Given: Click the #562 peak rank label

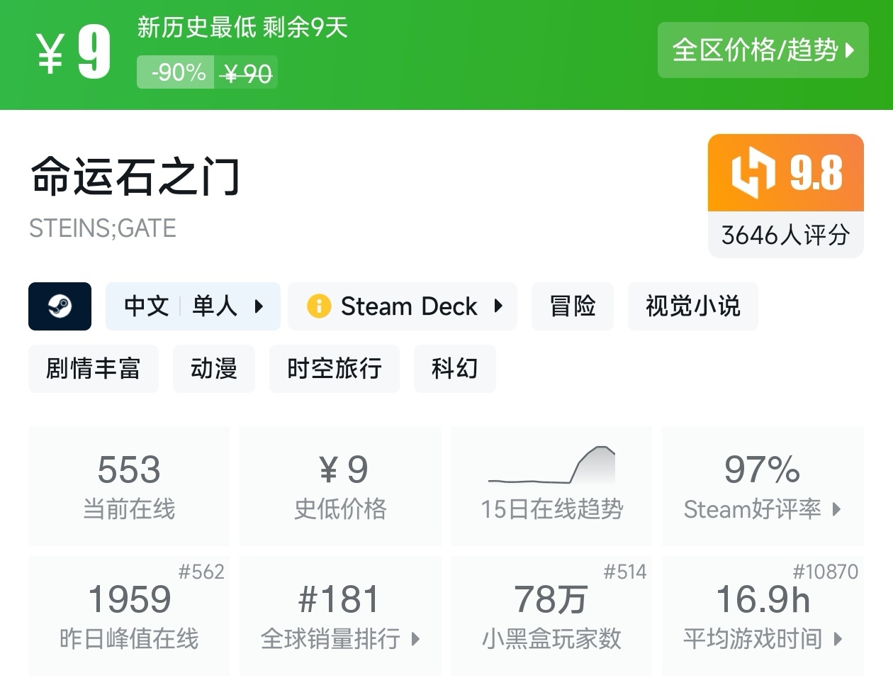Looking at the screenshot, I should pyautogui.click(x=201, y=572).
